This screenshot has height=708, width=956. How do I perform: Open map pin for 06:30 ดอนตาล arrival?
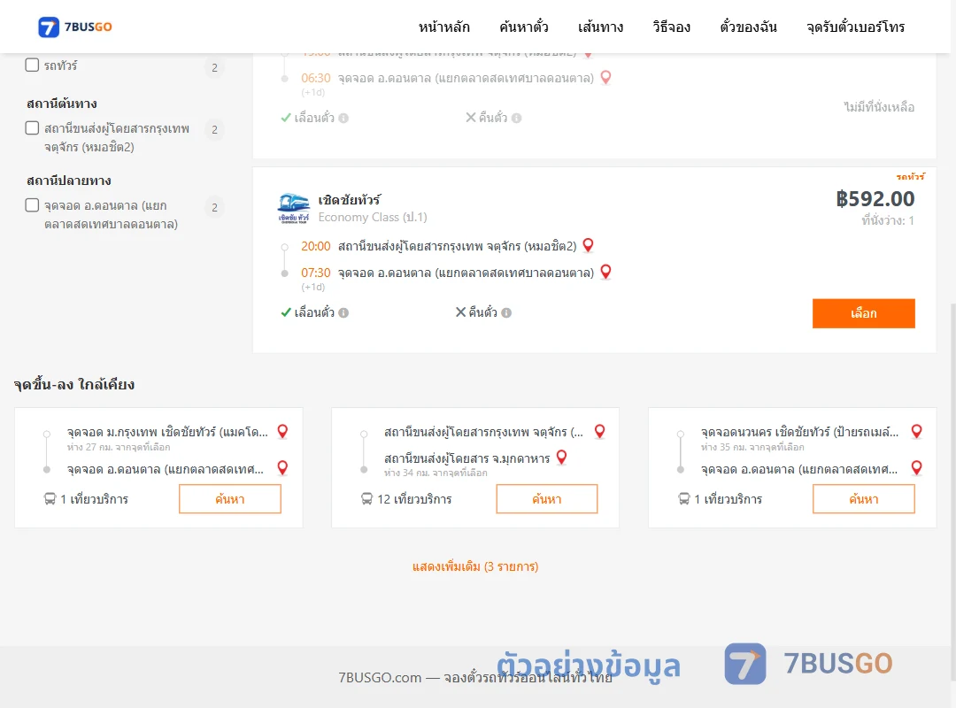605,78
